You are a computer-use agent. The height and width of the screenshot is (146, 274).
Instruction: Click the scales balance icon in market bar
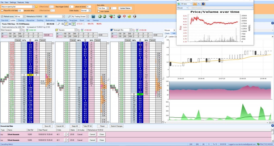coord(74,24)
